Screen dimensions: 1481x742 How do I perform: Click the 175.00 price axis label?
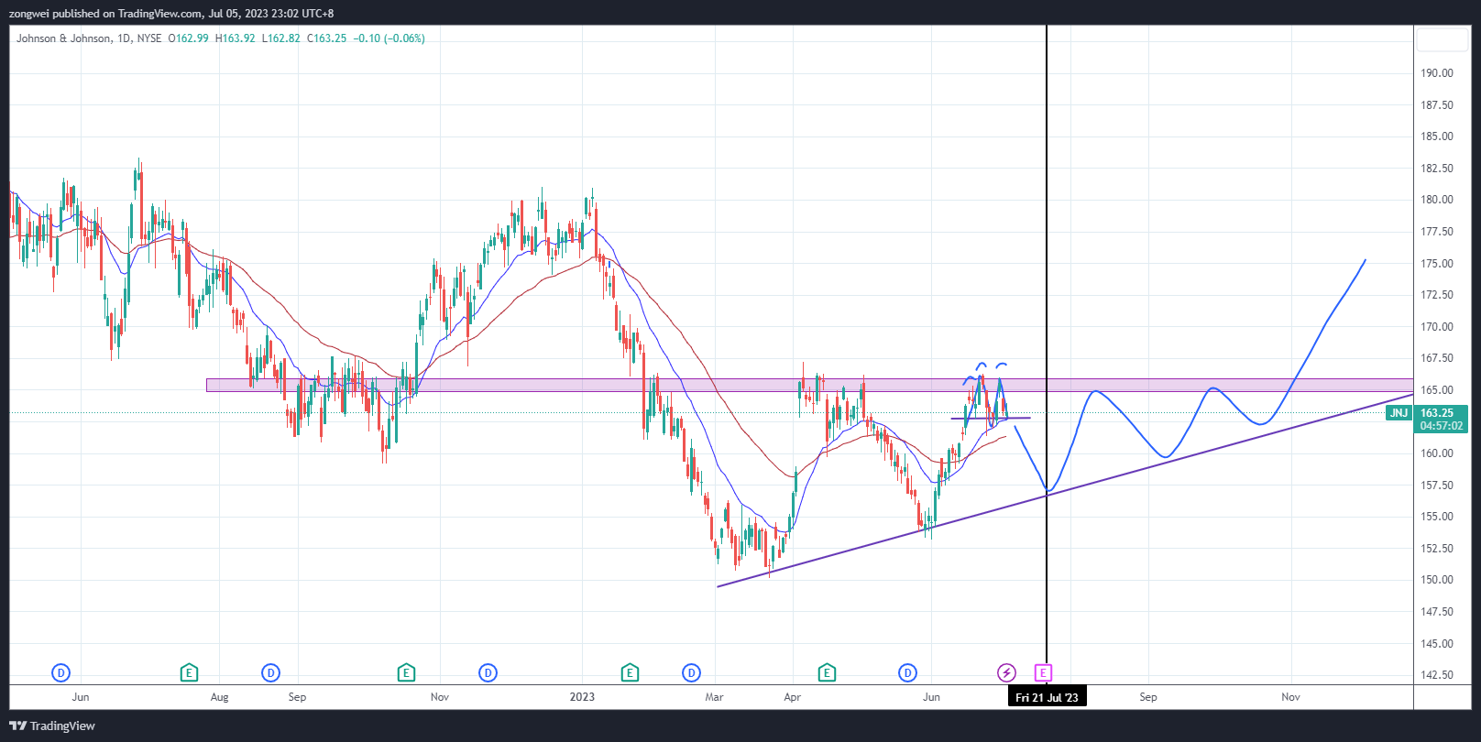point(1437,264)
